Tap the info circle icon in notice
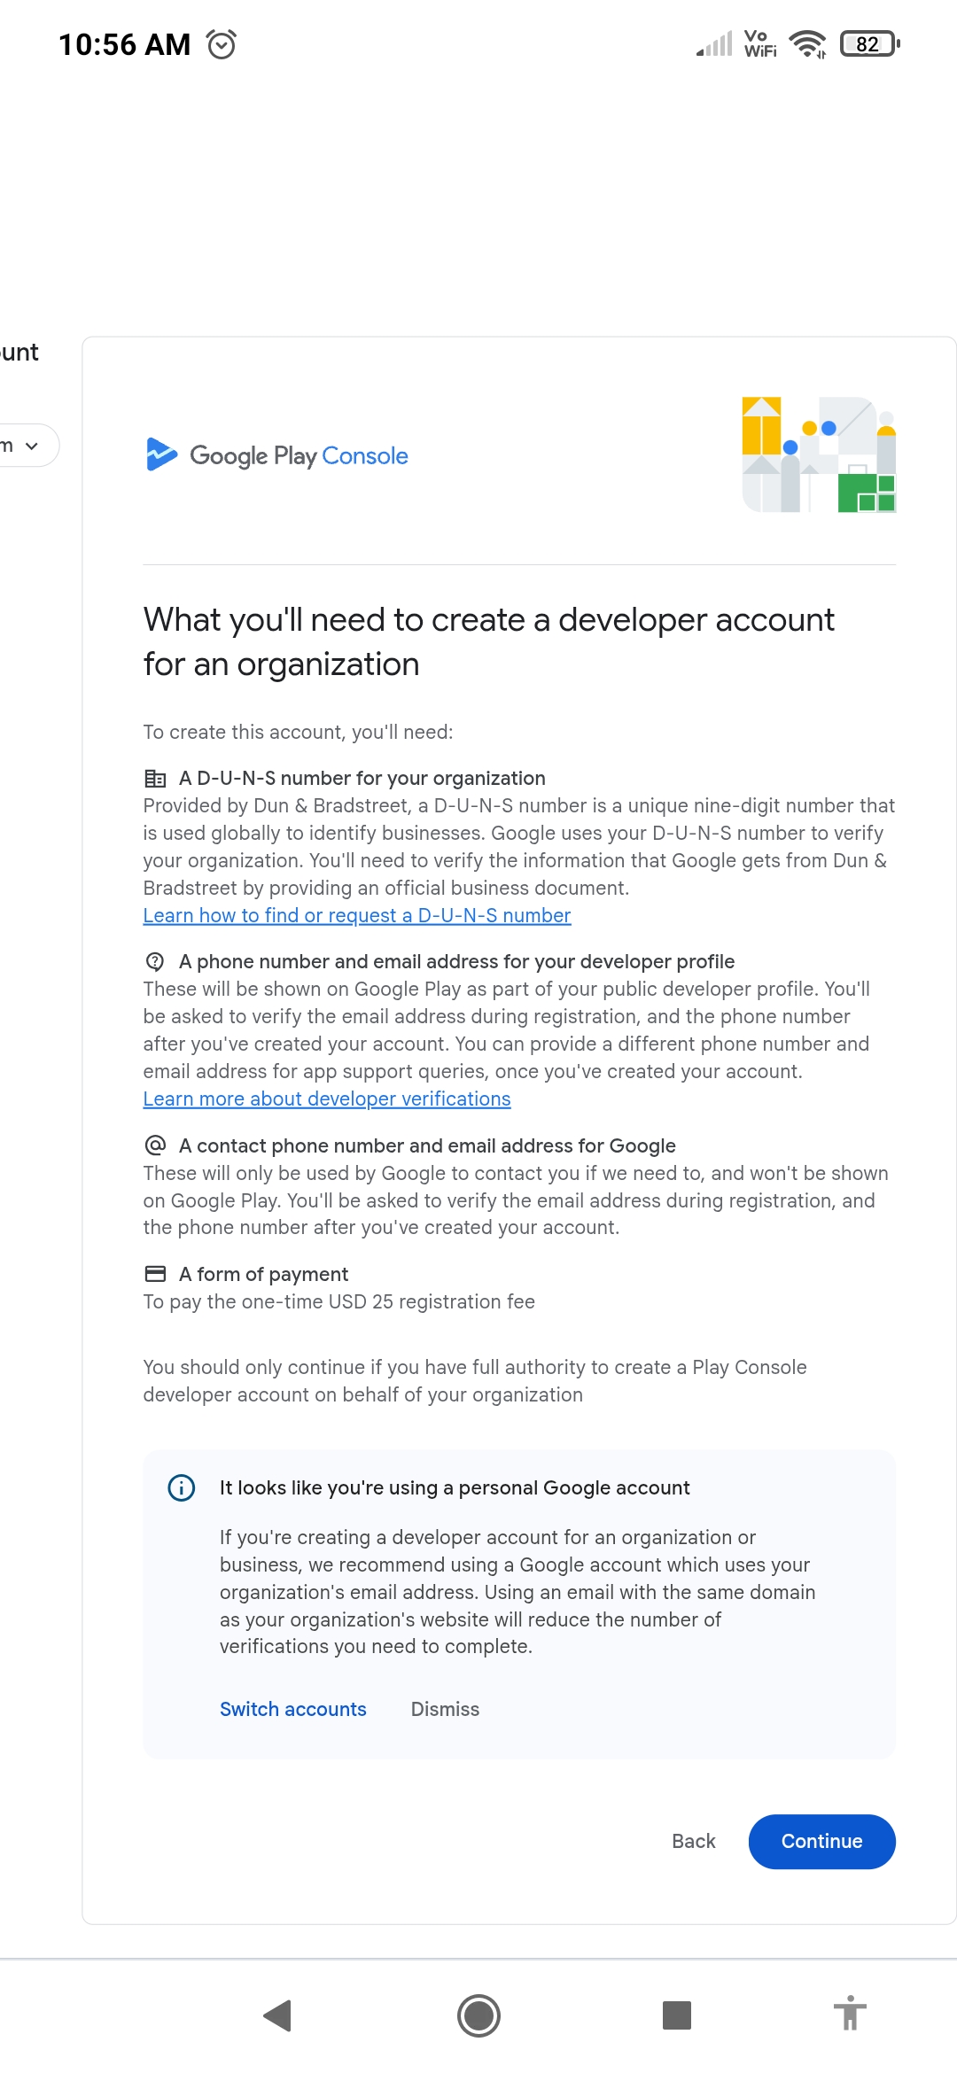The image size is (957, 2073). [182, 1487]
